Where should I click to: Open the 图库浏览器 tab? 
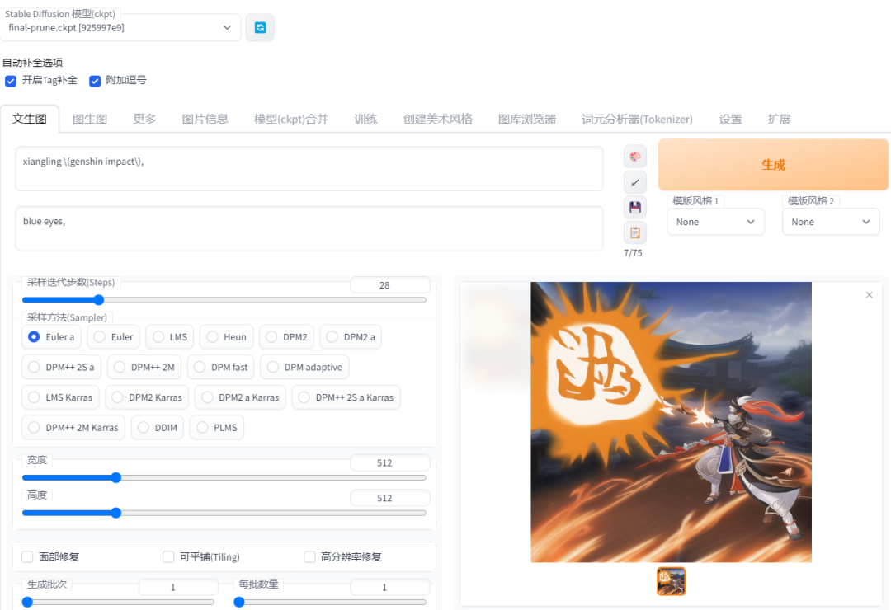click(526, 119)
